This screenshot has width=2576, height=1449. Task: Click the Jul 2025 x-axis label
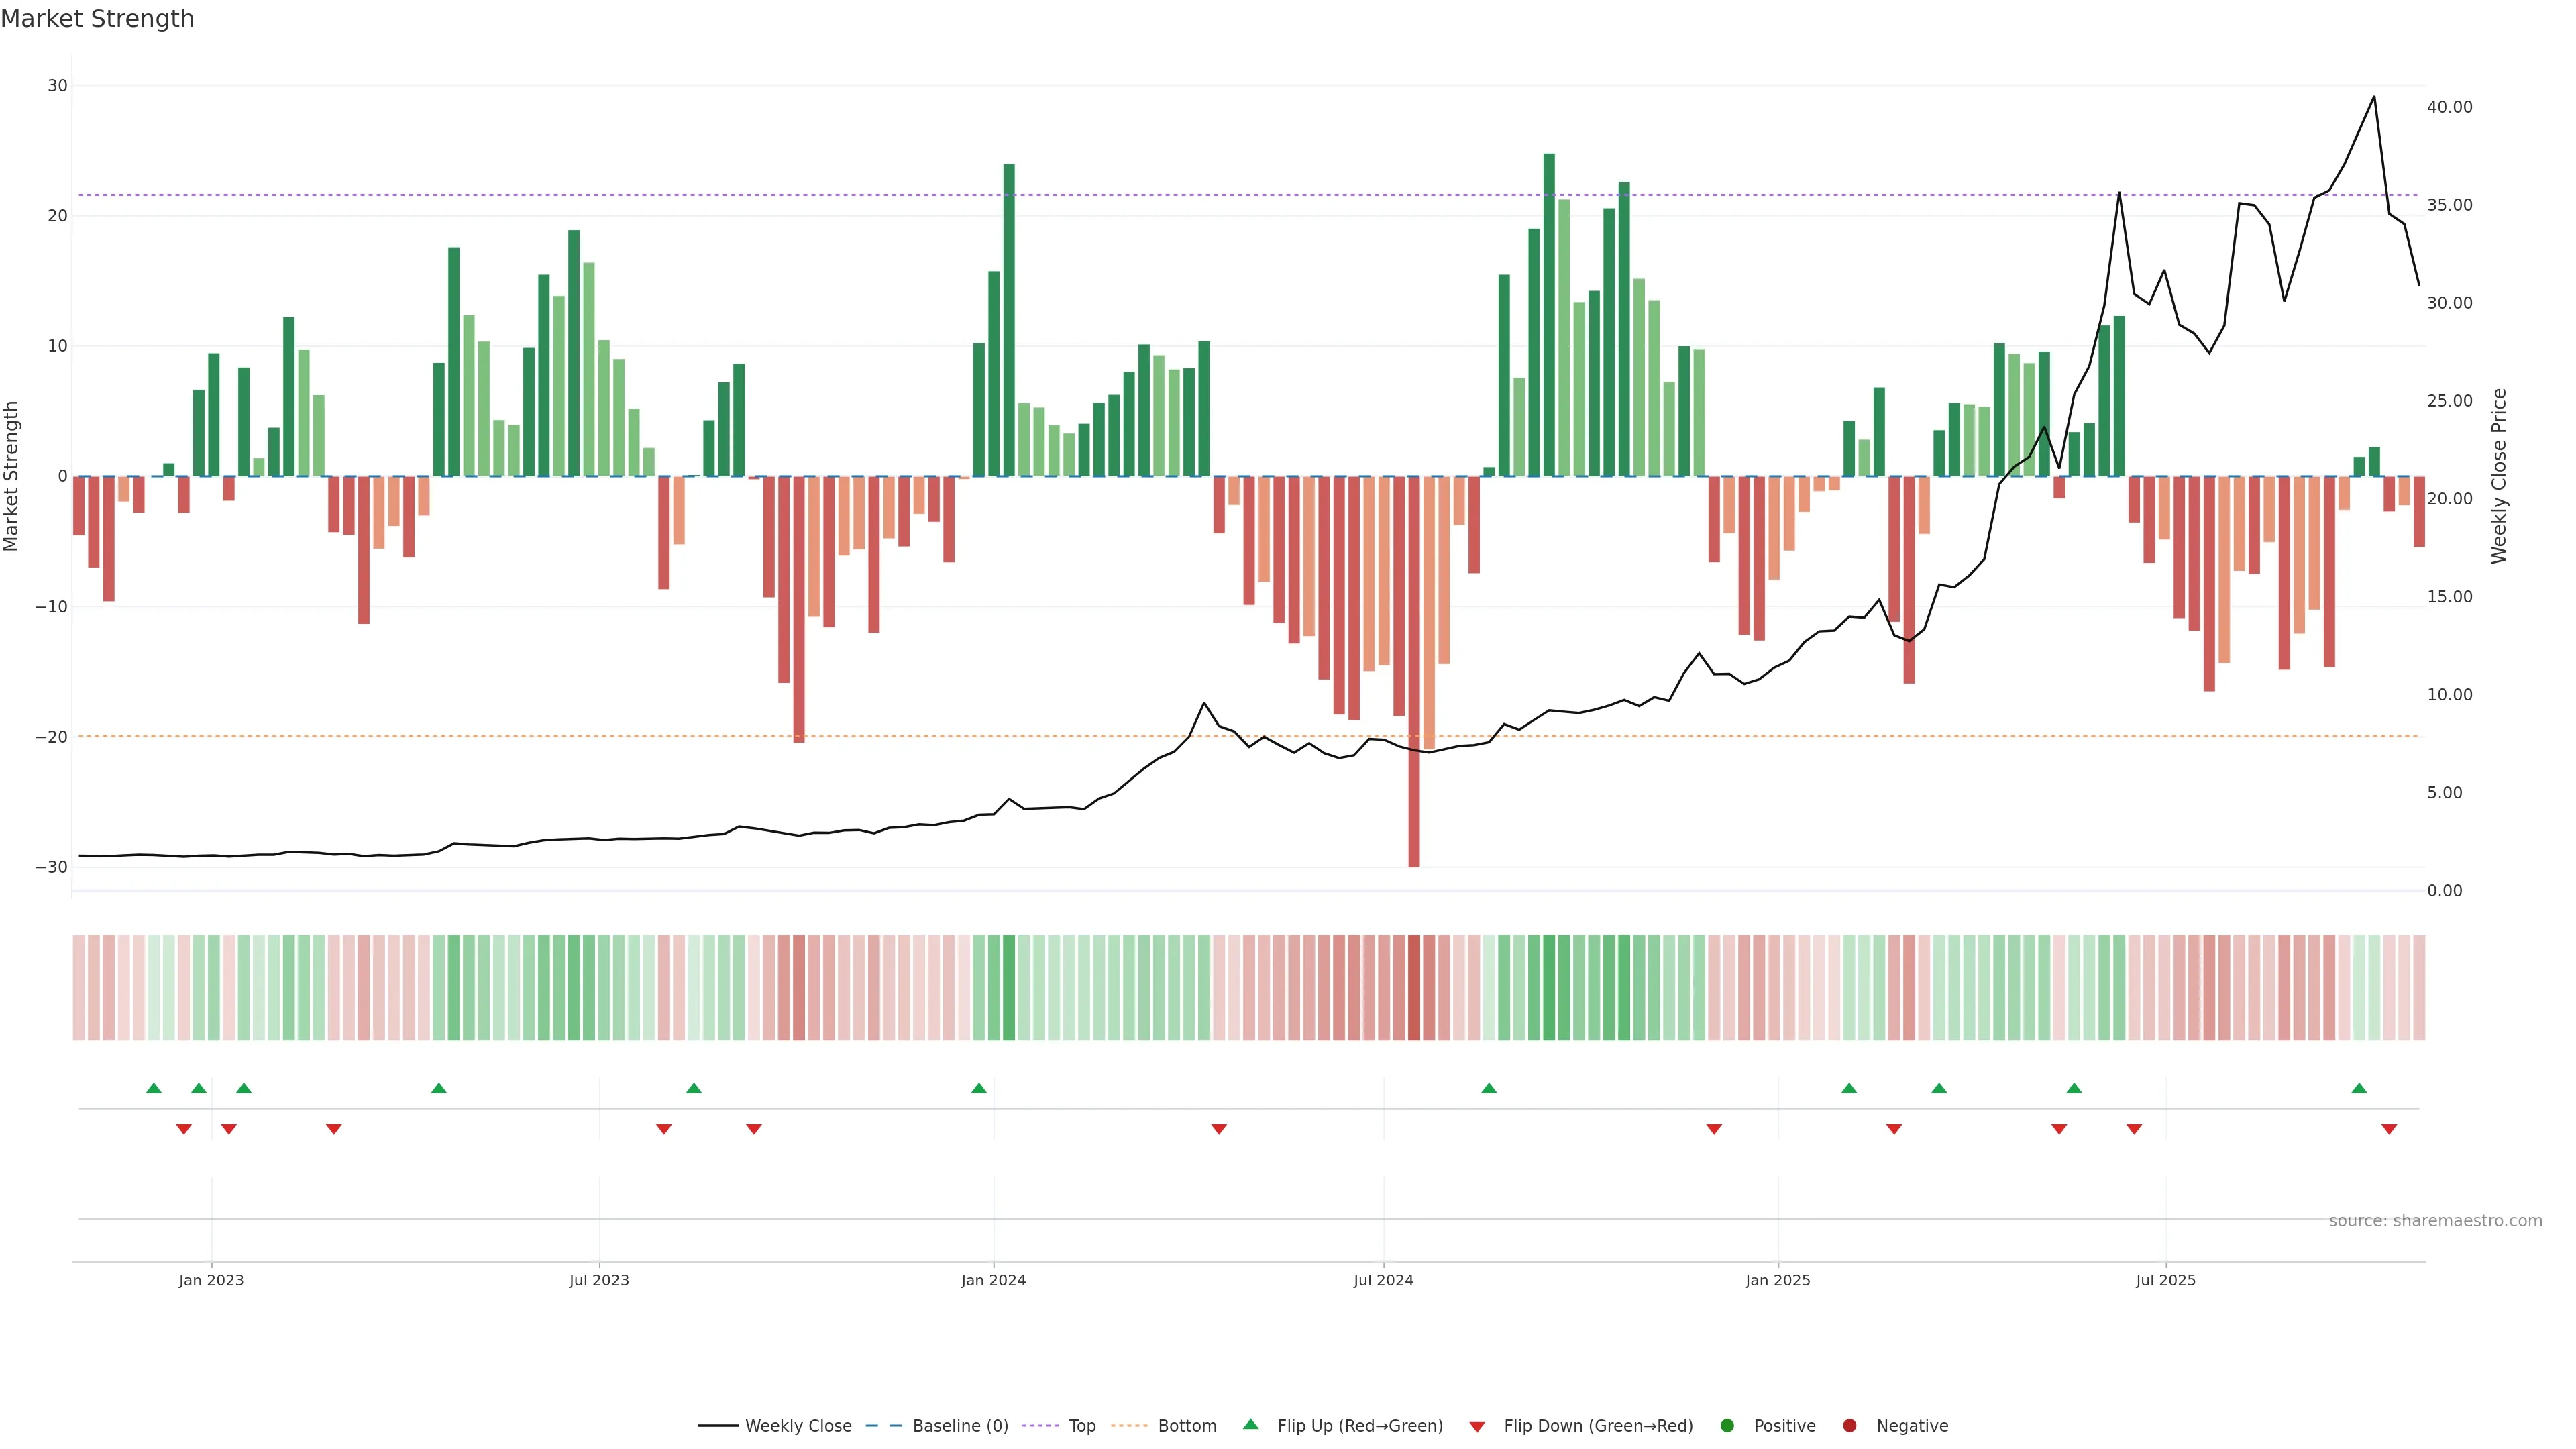click(x=2165, y=1280)
